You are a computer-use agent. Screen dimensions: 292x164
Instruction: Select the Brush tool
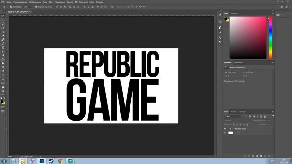[x=3, y=44]
